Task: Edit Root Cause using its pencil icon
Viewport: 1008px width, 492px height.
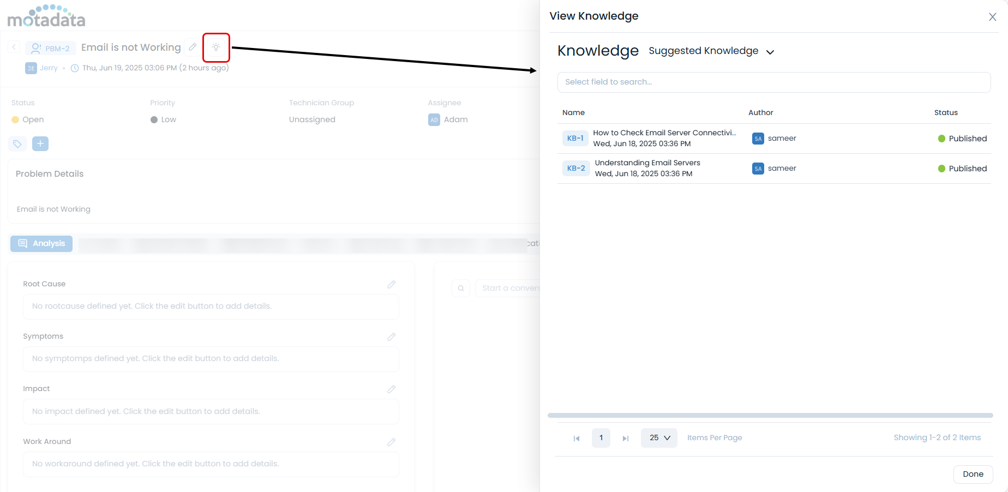Action: (x=391, y=284)
